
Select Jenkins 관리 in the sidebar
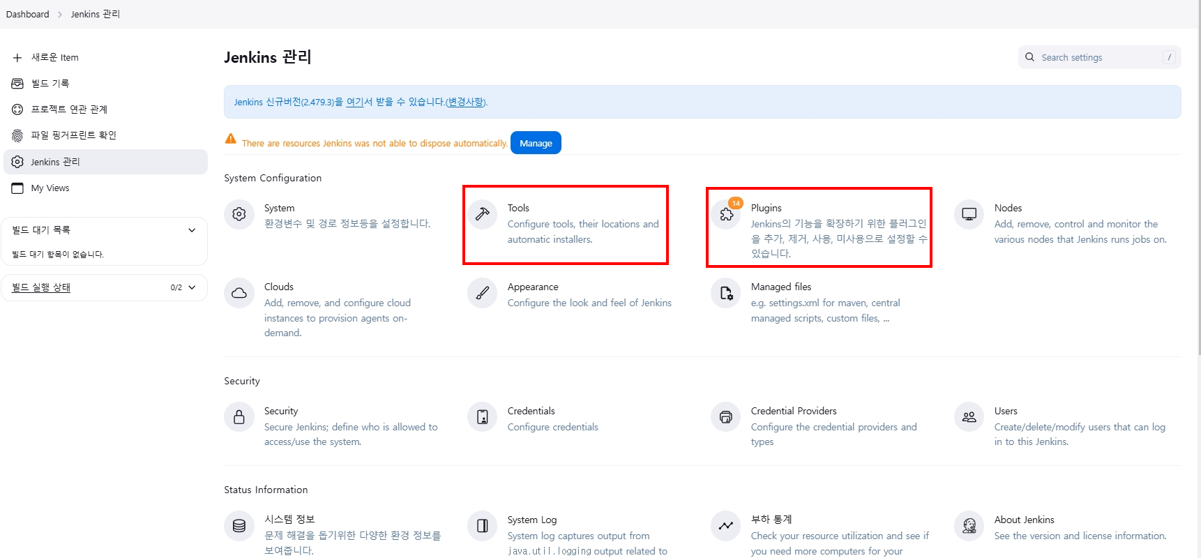click(x=106, y=162)
